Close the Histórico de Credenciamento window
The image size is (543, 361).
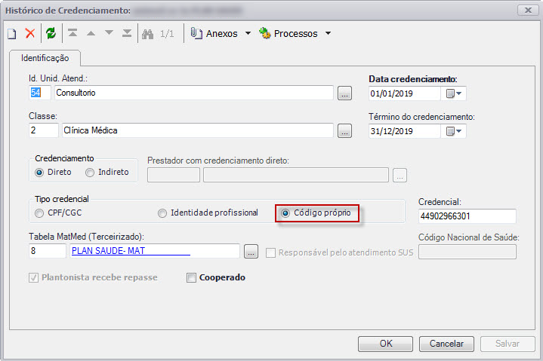[528, 10]
